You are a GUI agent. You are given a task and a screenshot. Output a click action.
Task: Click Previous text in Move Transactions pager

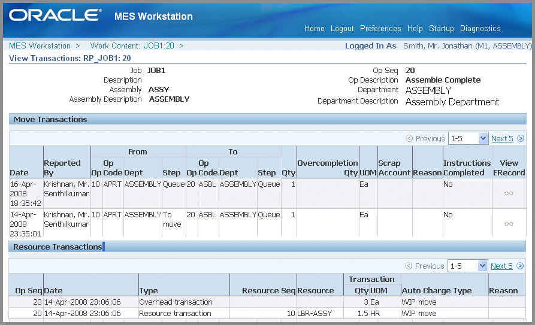[x=430, y=138]
